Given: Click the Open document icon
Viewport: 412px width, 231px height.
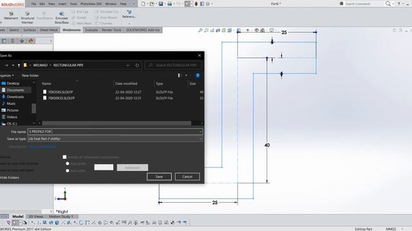Looking at the screenshot, I should pyautogui.click(x=152, y=4).
